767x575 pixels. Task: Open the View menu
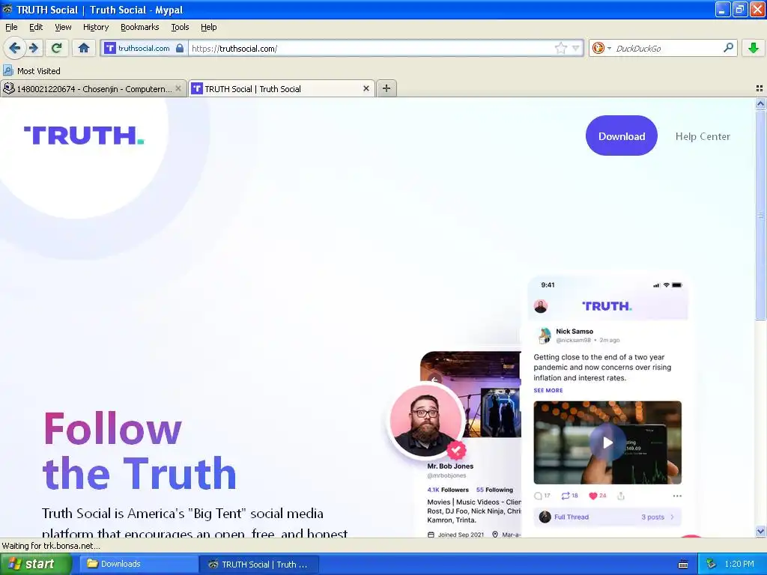pos(63,27)
